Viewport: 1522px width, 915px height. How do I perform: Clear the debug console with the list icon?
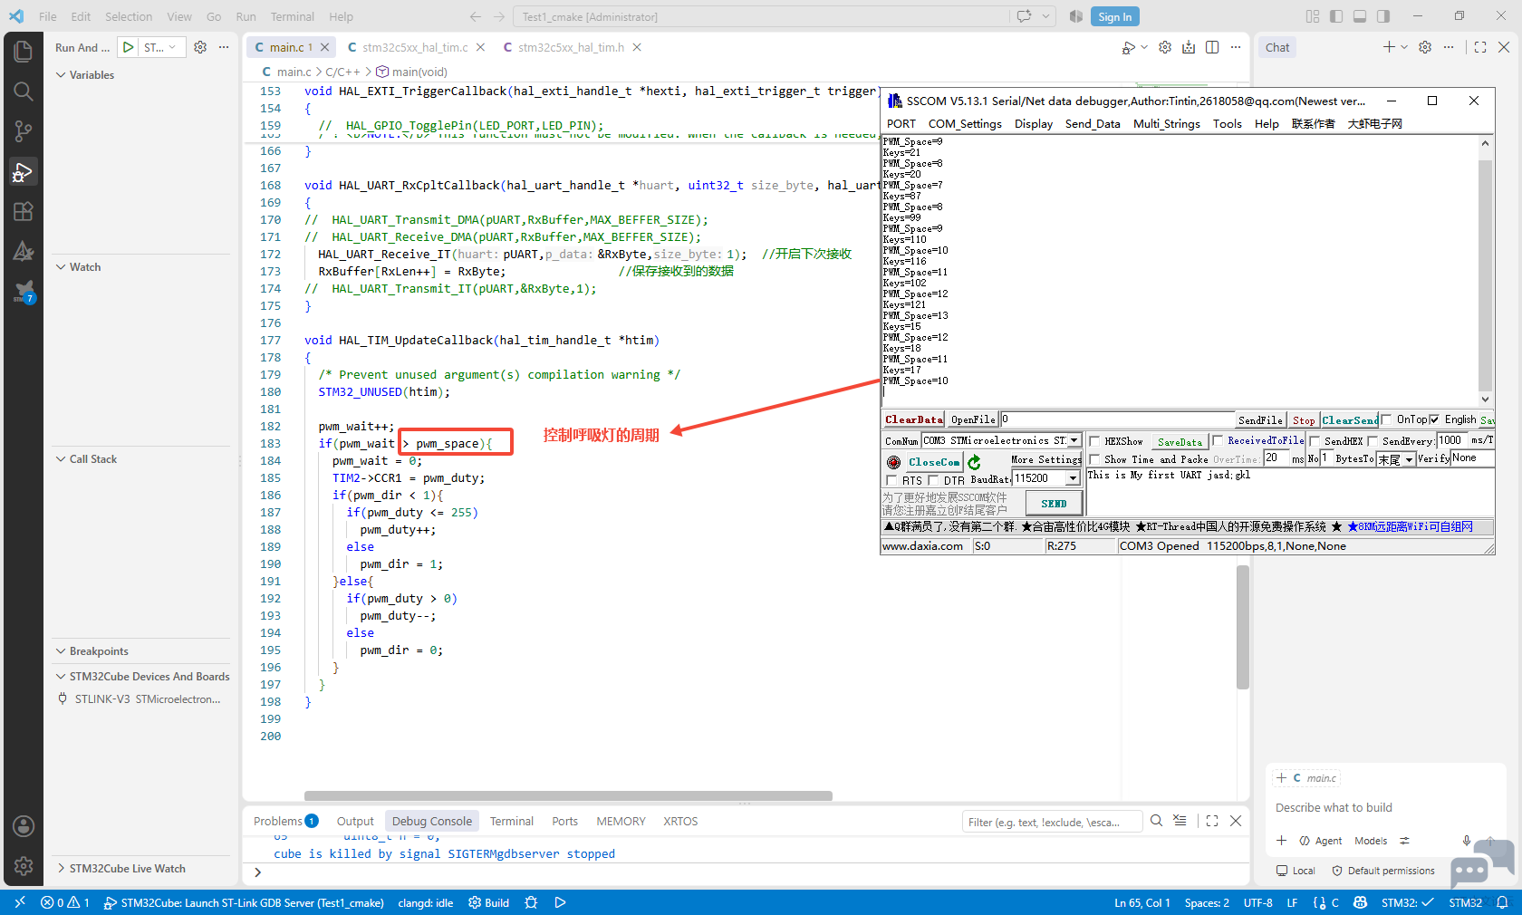(x=1180, y=821)
